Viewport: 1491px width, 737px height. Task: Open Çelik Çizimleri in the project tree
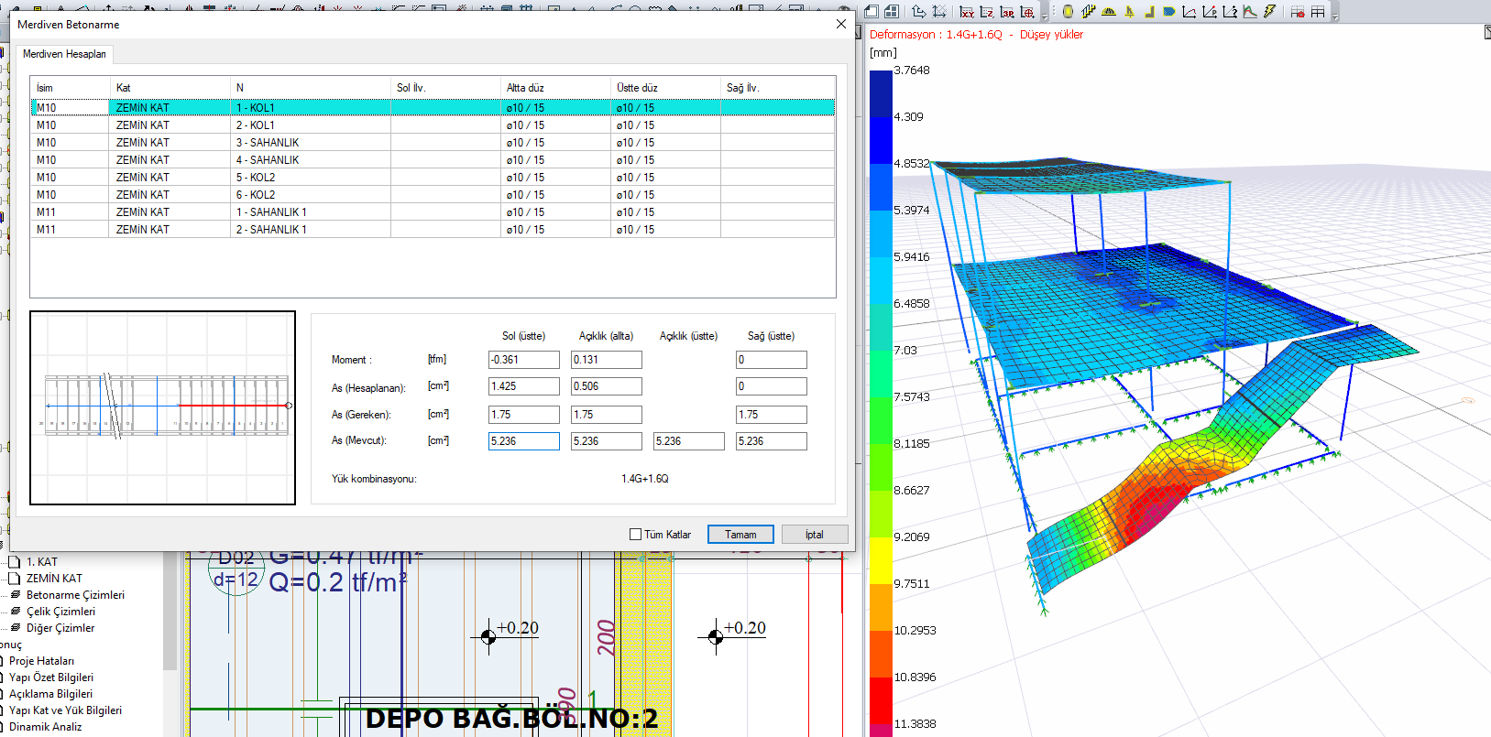pyautogui.click(x=60, y=612)
